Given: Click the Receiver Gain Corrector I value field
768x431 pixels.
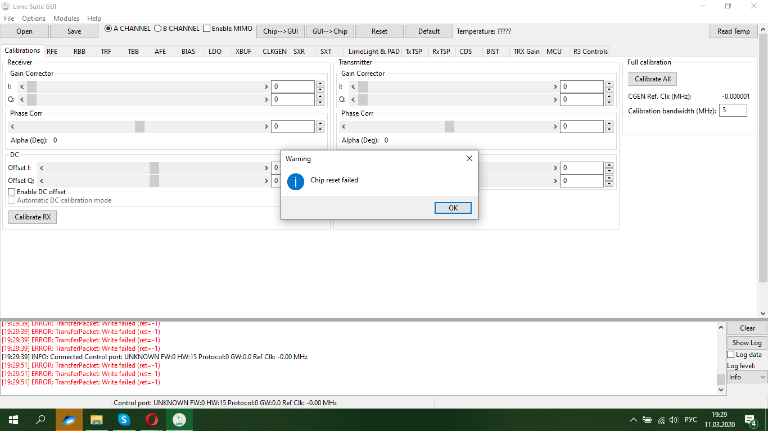Looking at the screenshot, I should tap(293, 86).
